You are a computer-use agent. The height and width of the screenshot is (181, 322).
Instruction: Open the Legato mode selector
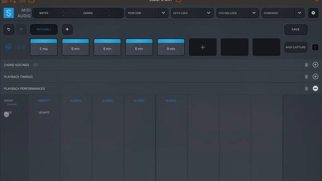[44, 113]
